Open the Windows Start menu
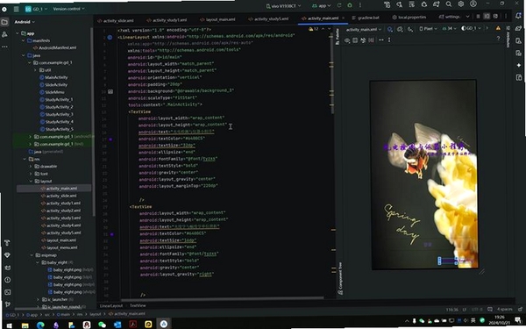Screen dimensions: 526x329 (9, 325)
